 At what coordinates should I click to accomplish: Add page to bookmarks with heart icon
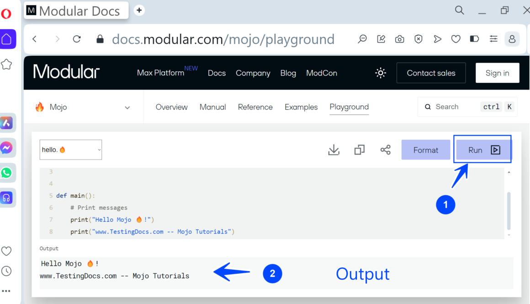click(x=456, y=39)
